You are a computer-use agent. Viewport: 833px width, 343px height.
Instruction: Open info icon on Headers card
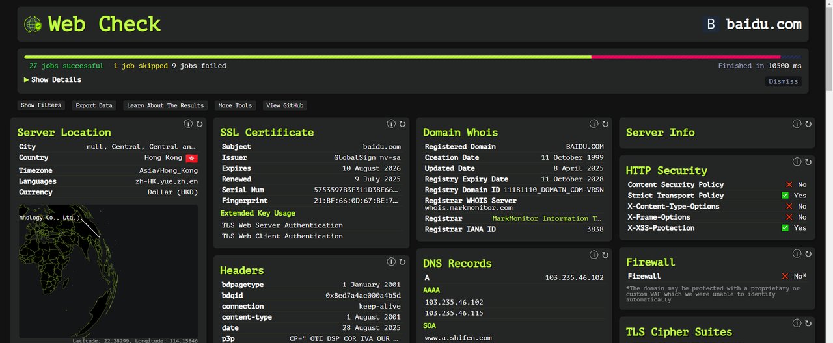pos(391,262)
